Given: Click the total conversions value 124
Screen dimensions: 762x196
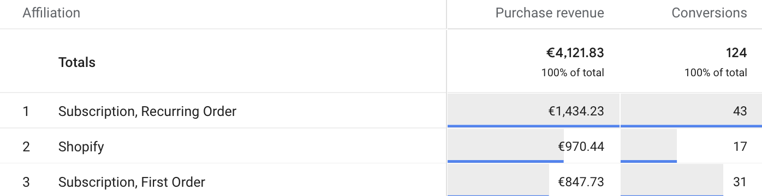Looking at the screenshot, I should [x=736, y=53].
